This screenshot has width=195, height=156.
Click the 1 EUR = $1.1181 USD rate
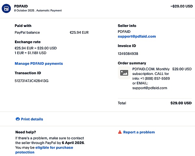click(x=30, y=53)
